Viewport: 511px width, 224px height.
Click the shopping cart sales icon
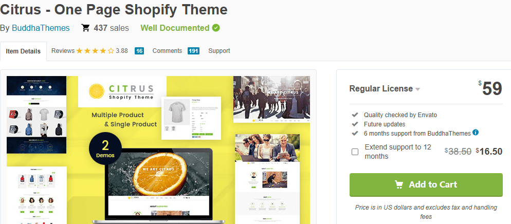coord(85,28)
